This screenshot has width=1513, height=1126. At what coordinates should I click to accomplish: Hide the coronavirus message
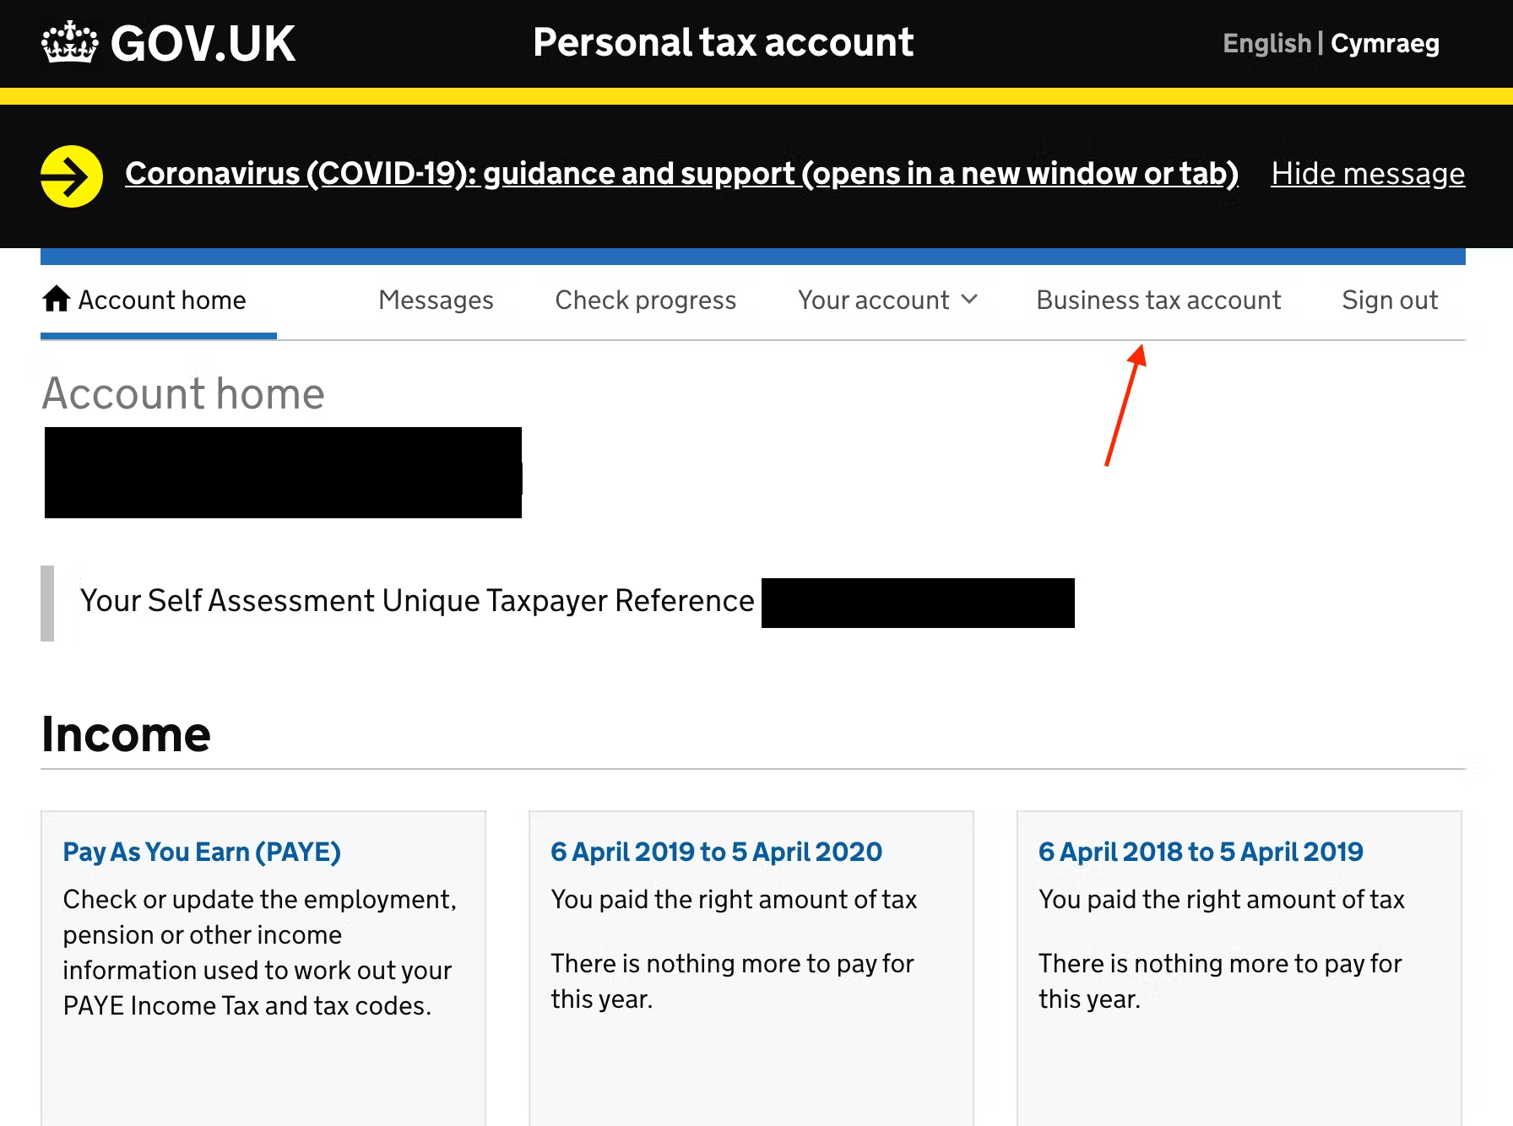(x=1367, y=173)
